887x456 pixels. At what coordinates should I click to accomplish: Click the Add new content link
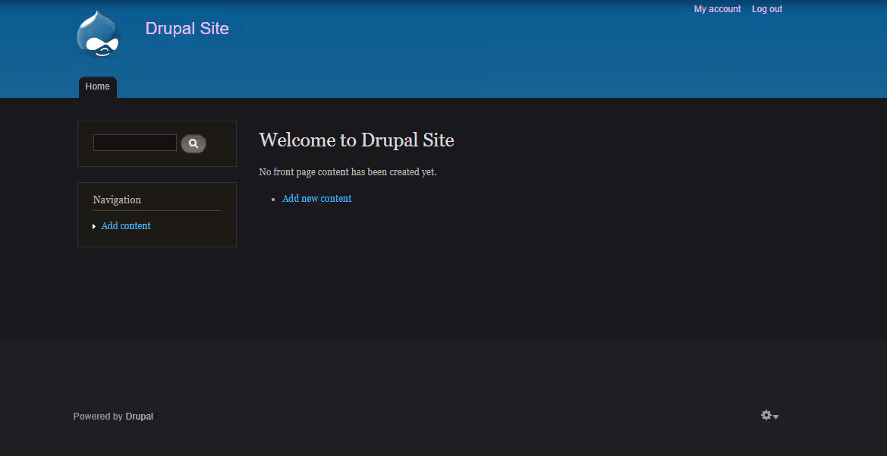point(316,199)
